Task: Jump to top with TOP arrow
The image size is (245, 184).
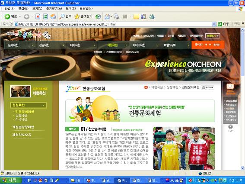Action: [230, 128]
